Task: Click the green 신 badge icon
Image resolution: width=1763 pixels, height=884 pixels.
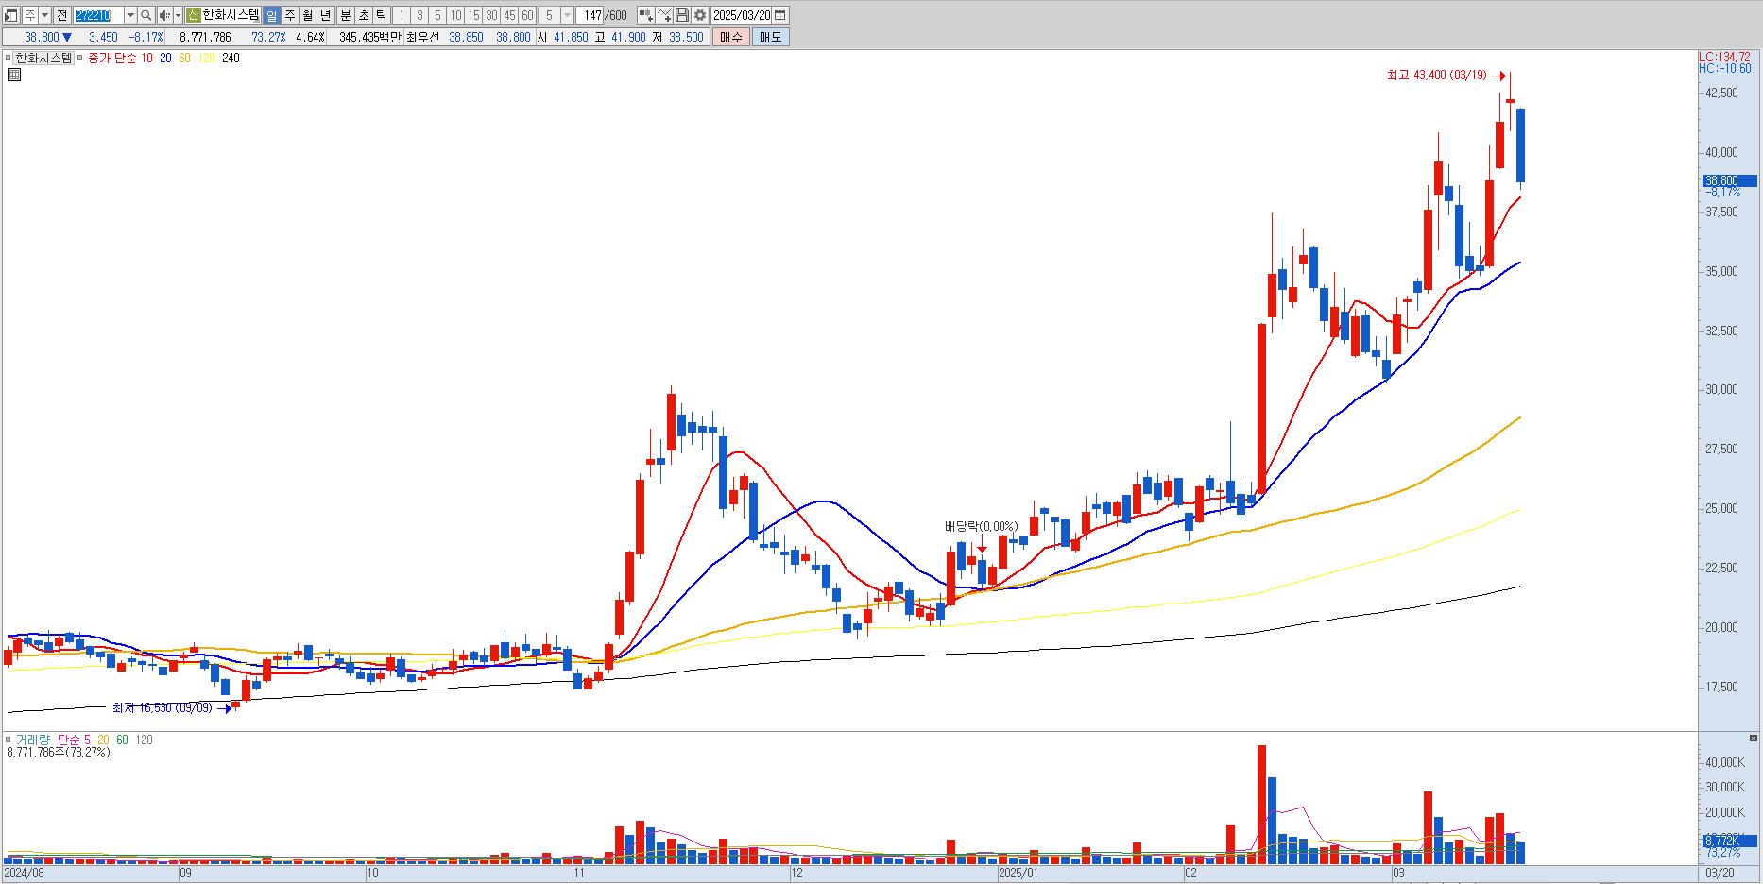Action: pyautogui.click(x=193, y=15)
